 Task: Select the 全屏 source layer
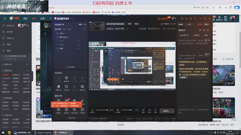[x=61, y=48]
